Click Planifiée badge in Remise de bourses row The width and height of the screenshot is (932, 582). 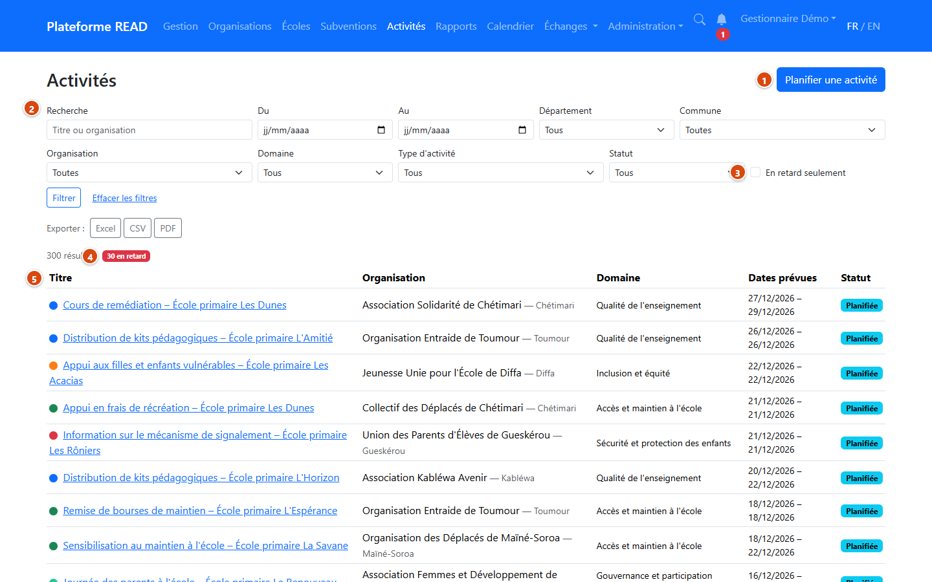pos(861,511)
